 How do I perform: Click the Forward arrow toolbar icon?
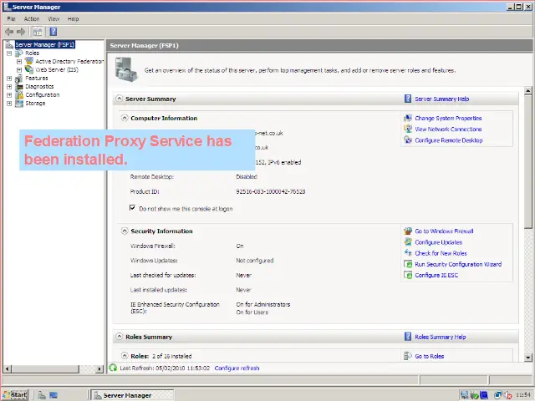[21, 32]
